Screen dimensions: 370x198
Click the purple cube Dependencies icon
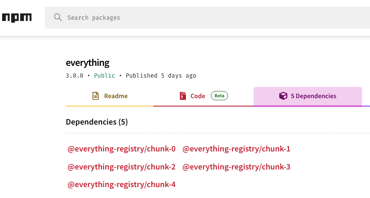283,96
